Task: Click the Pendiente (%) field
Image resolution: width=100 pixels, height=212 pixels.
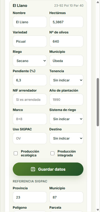Action: (x=30, y=80)
